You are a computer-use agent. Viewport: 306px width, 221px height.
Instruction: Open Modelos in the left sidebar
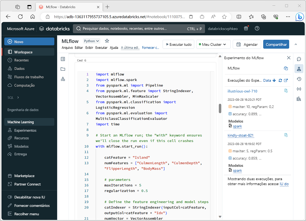click(18, 146)
